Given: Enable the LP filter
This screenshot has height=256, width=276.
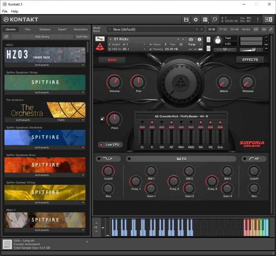Looking at the screenshot, I should pos(99,159).
